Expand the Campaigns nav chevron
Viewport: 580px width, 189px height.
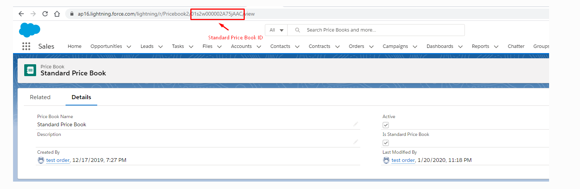[415, 47]
